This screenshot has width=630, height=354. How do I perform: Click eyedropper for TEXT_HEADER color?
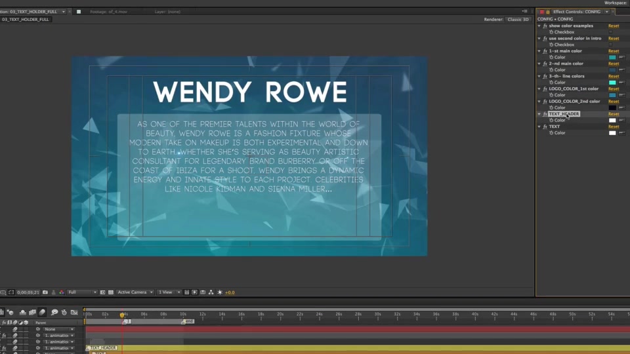622,120
